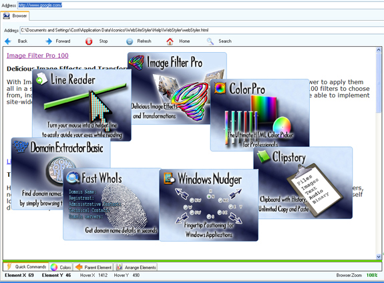The height and width of the screenshot is (283, 384).
Task: Click the Back arrow icon
Action: (8, 41)
